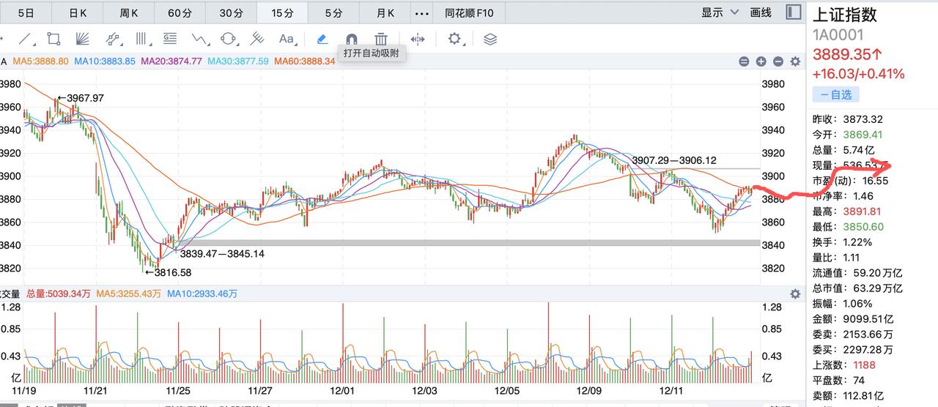Switch to the 60分 timeframe tab
The width and height of the screenshot is (938, 407).
click(179, 12)
